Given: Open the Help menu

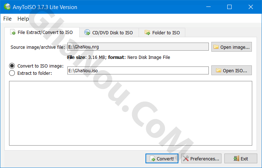Looking at the screenshot, I should click(x=23, y=19).
